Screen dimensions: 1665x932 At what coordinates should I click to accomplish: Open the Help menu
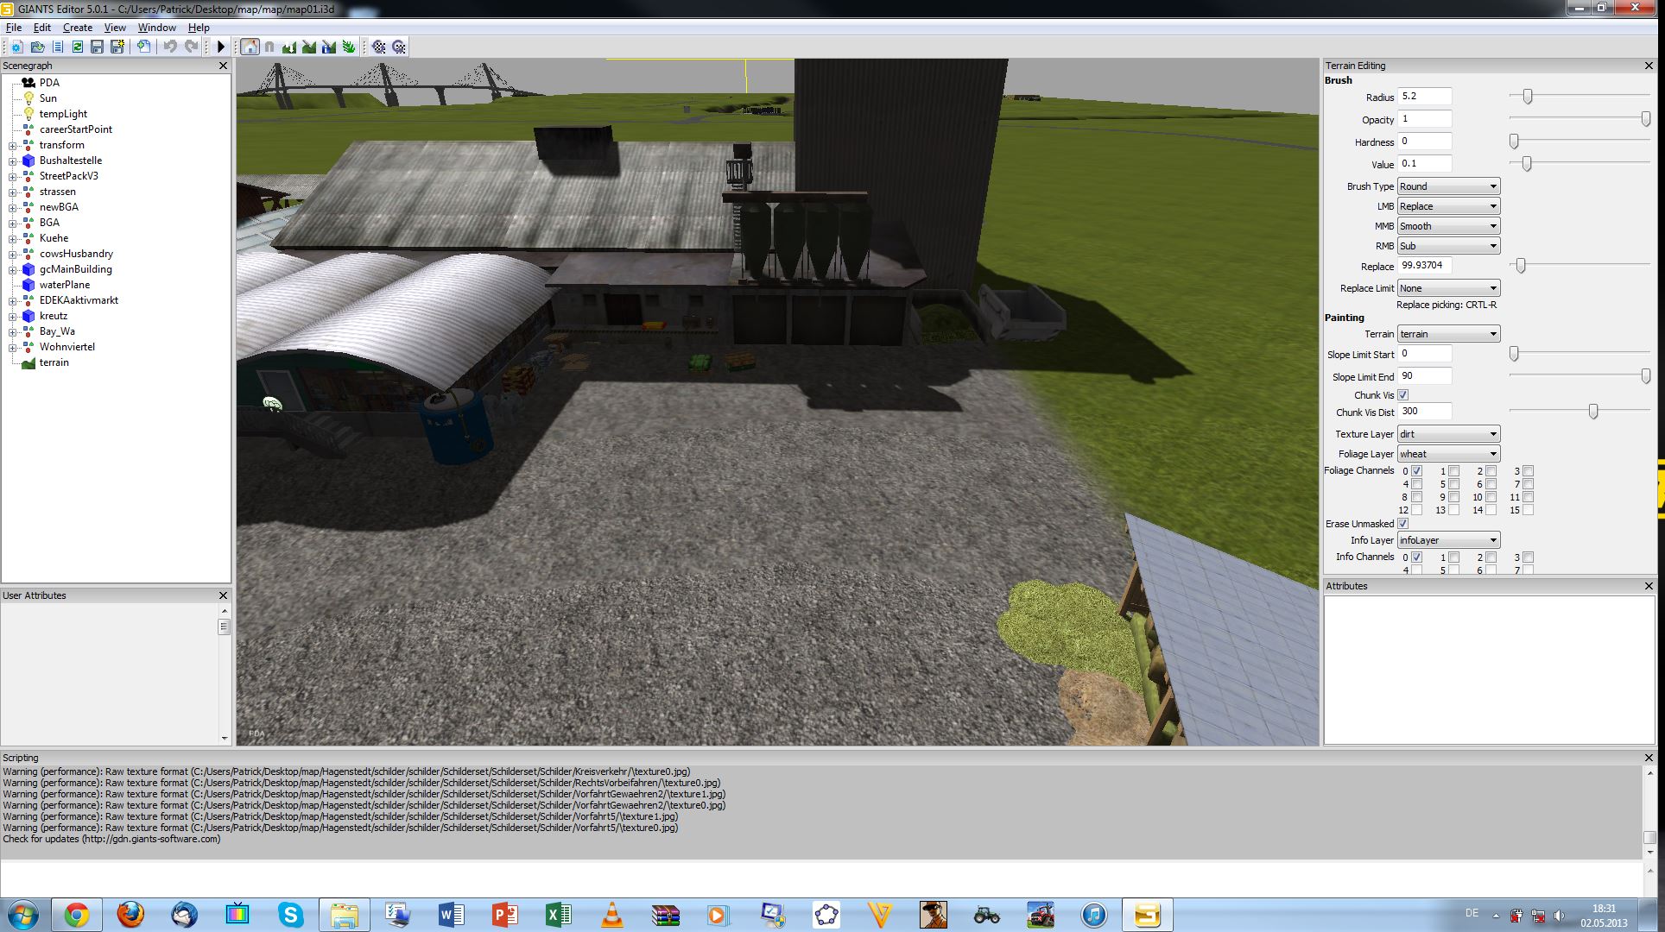click(199, 28)
